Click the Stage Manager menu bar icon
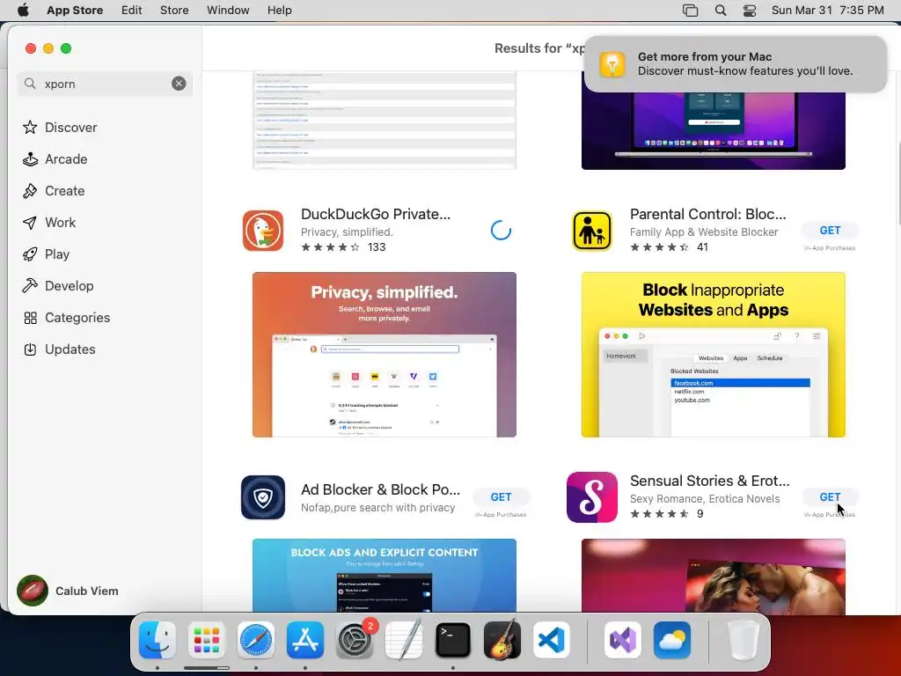This screenshot has width=901, height=676. (x=690, y=10)
